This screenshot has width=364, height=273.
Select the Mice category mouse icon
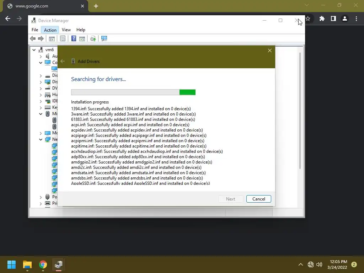[48, 114]
